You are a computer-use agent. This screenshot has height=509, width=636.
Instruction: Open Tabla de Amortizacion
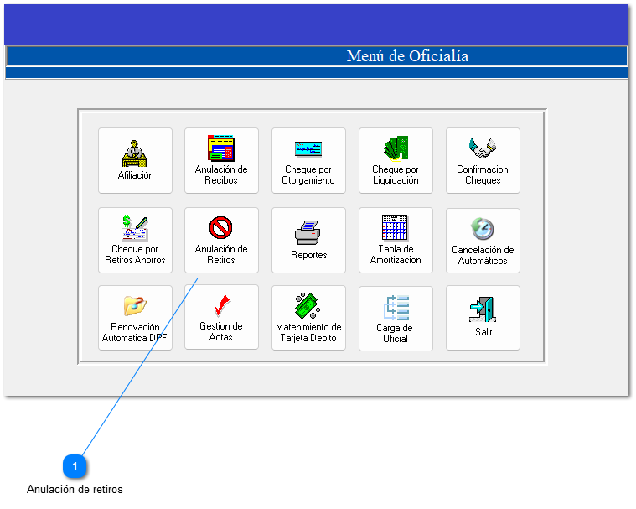click(396, 240)
